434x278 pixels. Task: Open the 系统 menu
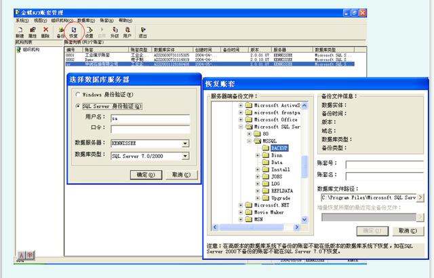[x=22, y=20]
